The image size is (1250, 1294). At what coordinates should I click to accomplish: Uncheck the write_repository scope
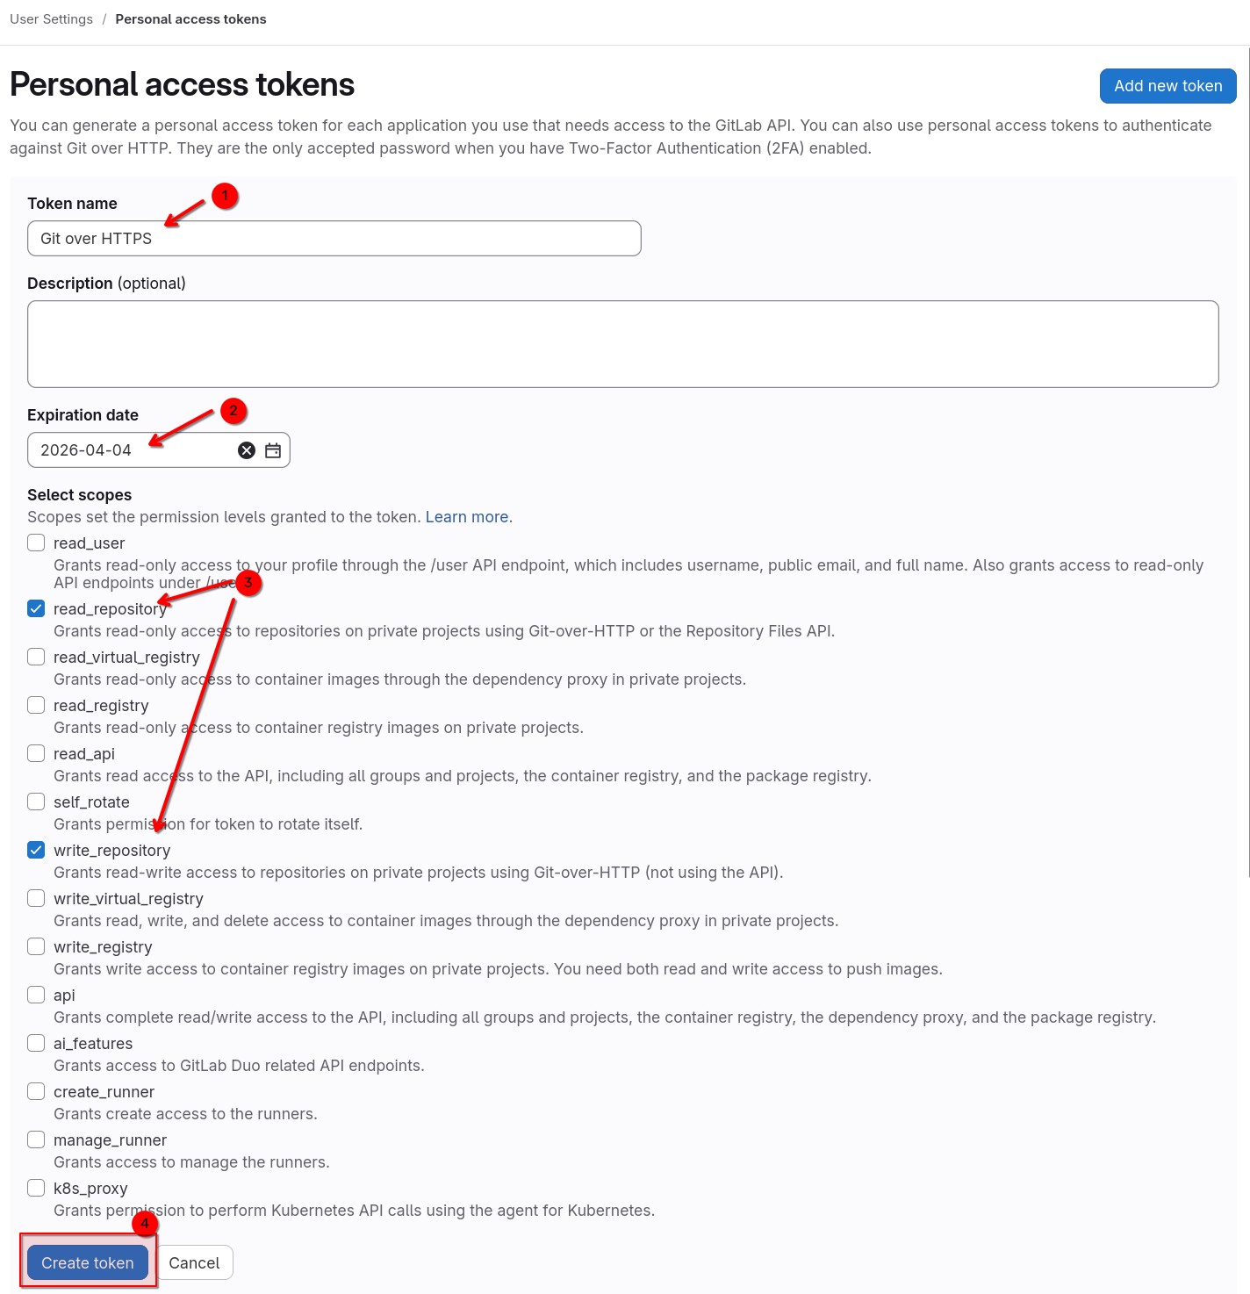point(36,850)
